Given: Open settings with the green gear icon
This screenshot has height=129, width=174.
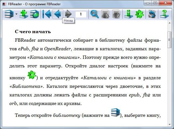Looking at the screenshot, I should click(139, 14).
